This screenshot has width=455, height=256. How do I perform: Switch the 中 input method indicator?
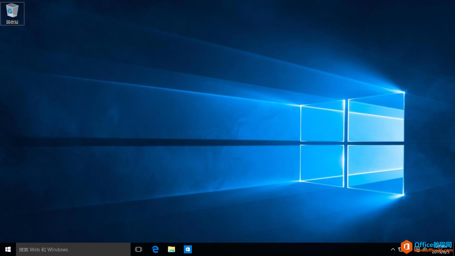pyautogui.click(x=425, y=249)
